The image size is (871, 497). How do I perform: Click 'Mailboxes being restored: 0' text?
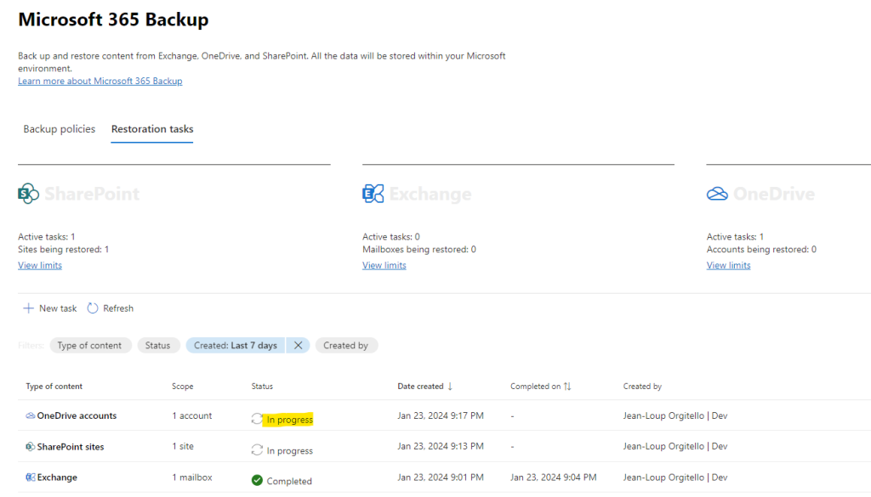pyautogui.click(x=419, y=250)
